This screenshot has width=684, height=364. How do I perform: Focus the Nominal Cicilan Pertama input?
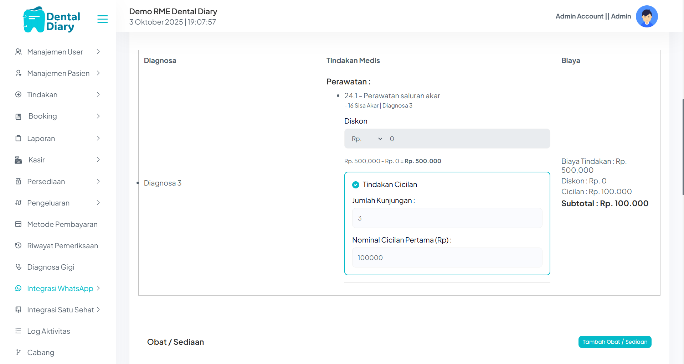447,258
